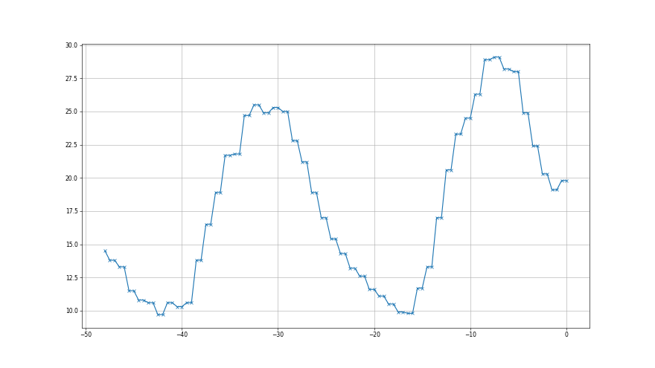Click the 10.0 y-axis tick label

[x=71, y=311]
